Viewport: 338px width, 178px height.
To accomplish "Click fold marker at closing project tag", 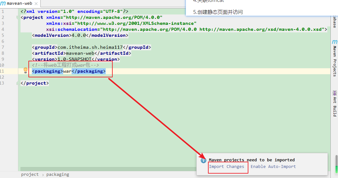I will [x=18, y=83].
